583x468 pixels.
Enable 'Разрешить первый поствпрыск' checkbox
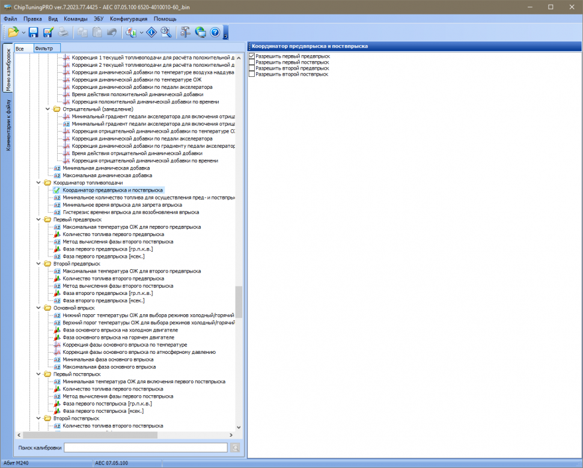(x=252, y=62)
